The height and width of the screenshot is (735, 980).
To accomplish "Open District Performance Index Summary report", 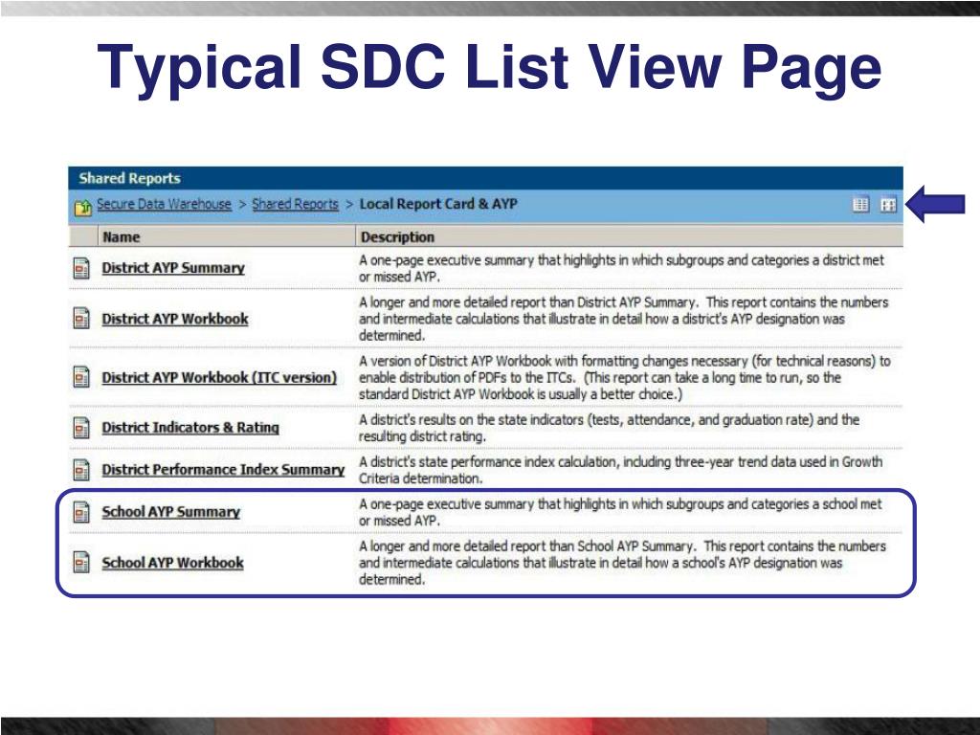I will pos(223,470).
